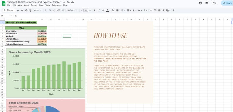Click Gross Income by Month 2026 chart title
This screenshot has height=112, width=233.
pos(30,52)
